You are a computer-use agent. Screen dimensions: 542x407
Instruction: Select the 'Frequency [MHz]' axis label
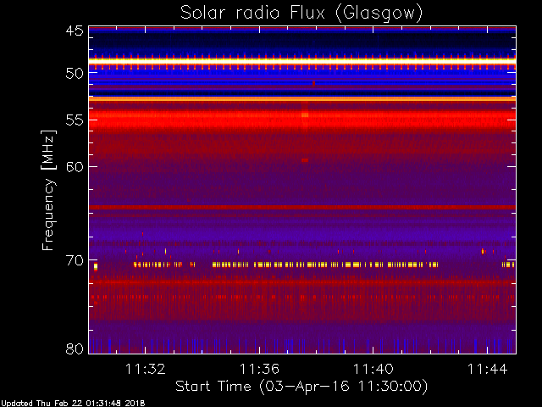click(x=49, y=190)
